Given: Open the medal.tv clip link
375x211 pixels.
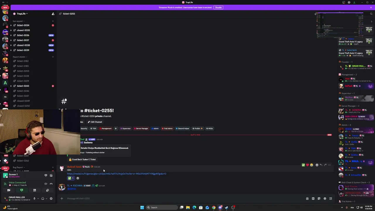Looking at the screenshot, I should click(x=117, y=174).
